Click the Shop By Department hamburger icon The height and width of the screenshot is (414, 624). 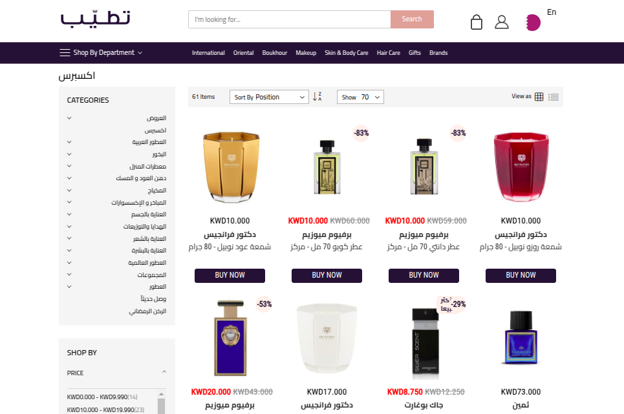(x=65, y=52)
